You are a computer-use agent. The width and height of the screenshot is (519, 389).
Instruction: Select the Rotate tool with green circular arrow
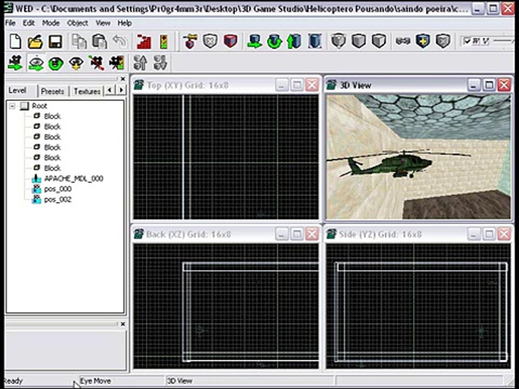click(x=274, y=41)
